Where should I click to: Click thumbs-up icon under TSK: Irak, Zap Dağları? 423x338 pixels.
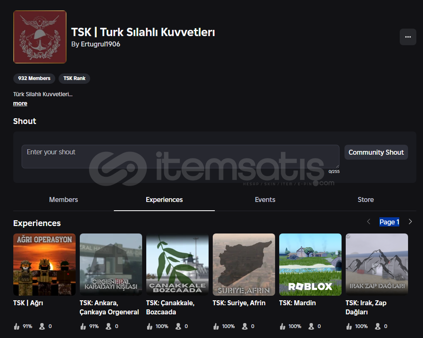(x=349, y=326)
